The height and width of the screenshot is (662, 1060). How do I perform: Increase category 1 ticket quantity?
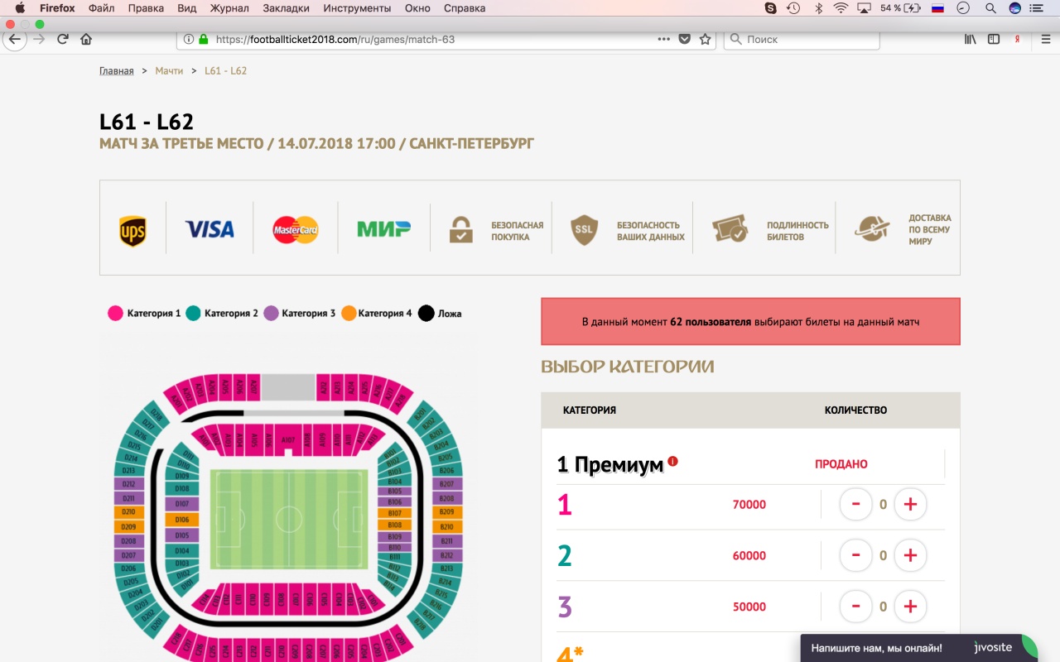pyautogui.click(x=910, y=504)
